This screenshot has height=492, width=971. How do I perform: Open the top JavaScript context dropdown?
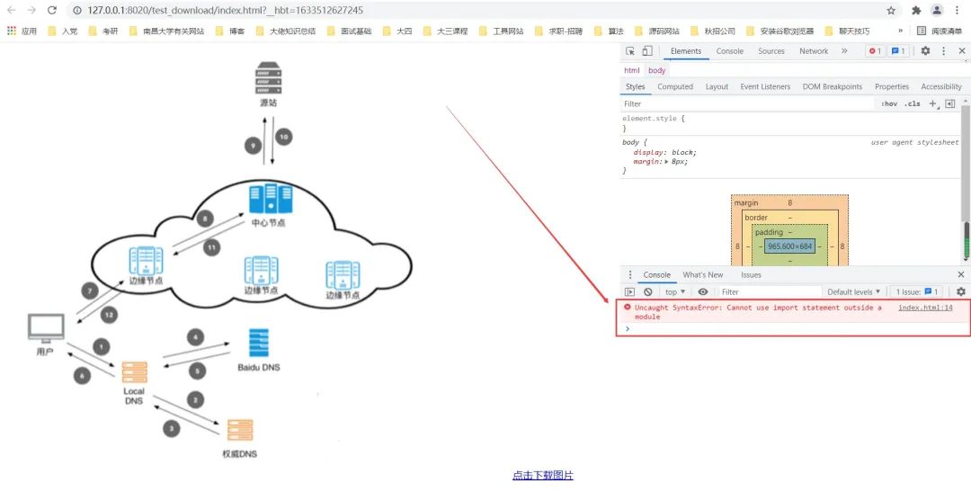[675, 291]
